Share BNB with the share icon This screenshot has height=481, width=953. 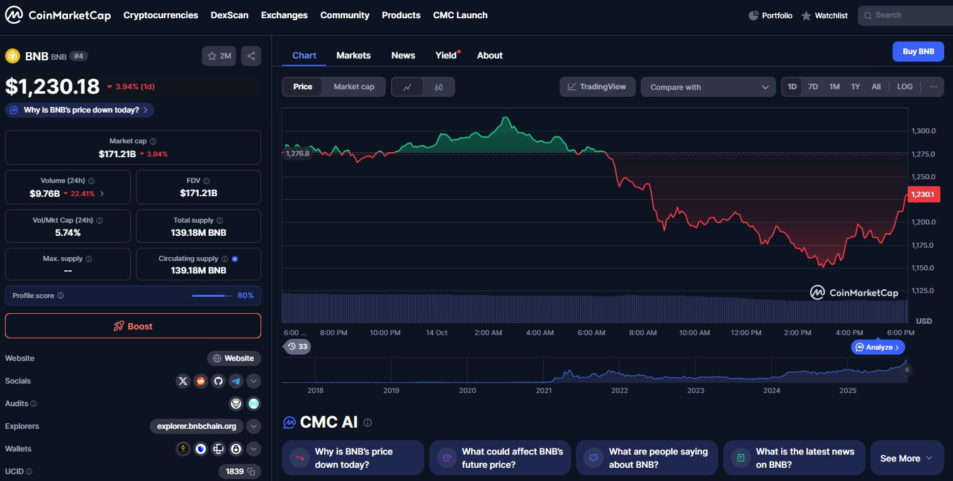click(251, 56)
